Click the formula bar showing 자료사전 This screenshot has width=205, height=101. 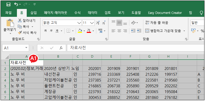(136, 48)
